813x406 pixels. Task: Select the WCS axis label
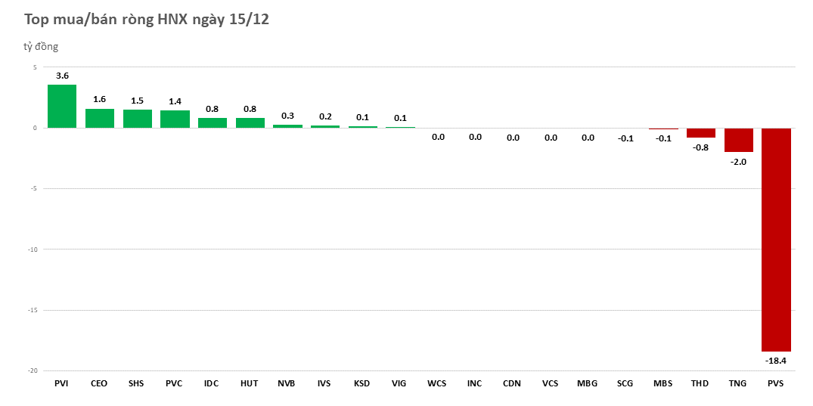(437, 383)
